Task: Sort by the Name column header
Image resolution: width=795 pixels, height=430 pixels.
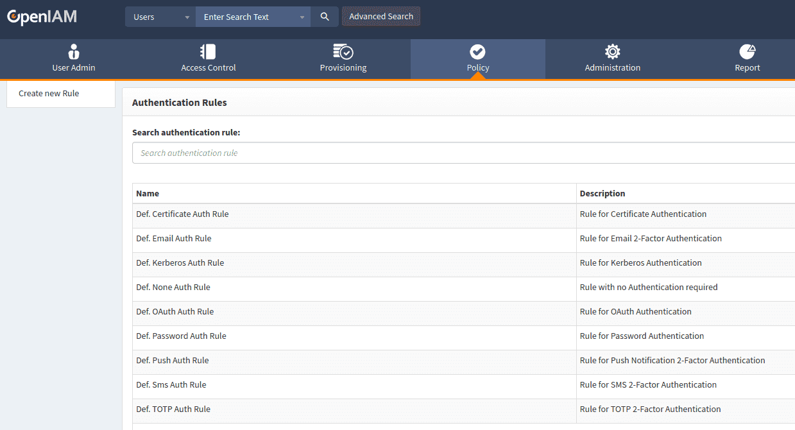Action: [x=148, y=194]
